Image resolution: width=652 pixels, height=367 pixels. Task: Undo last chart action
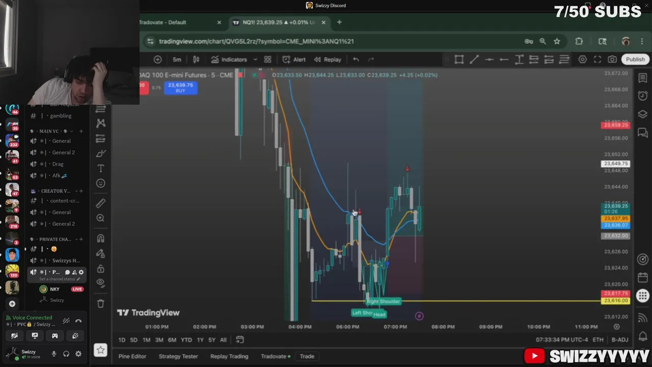click(x=356, y=60)
